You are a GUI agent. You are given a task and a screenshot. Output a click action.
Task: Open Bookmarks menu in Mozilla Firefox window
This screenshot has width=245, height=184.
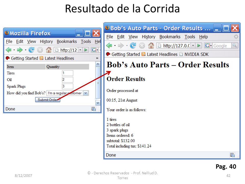coord(67,41)
